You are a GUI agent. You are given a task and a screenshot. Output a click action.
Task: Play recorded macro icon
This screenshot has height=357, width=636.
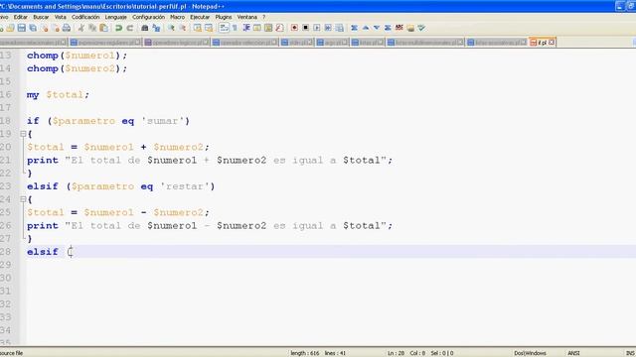coord(317,28)
